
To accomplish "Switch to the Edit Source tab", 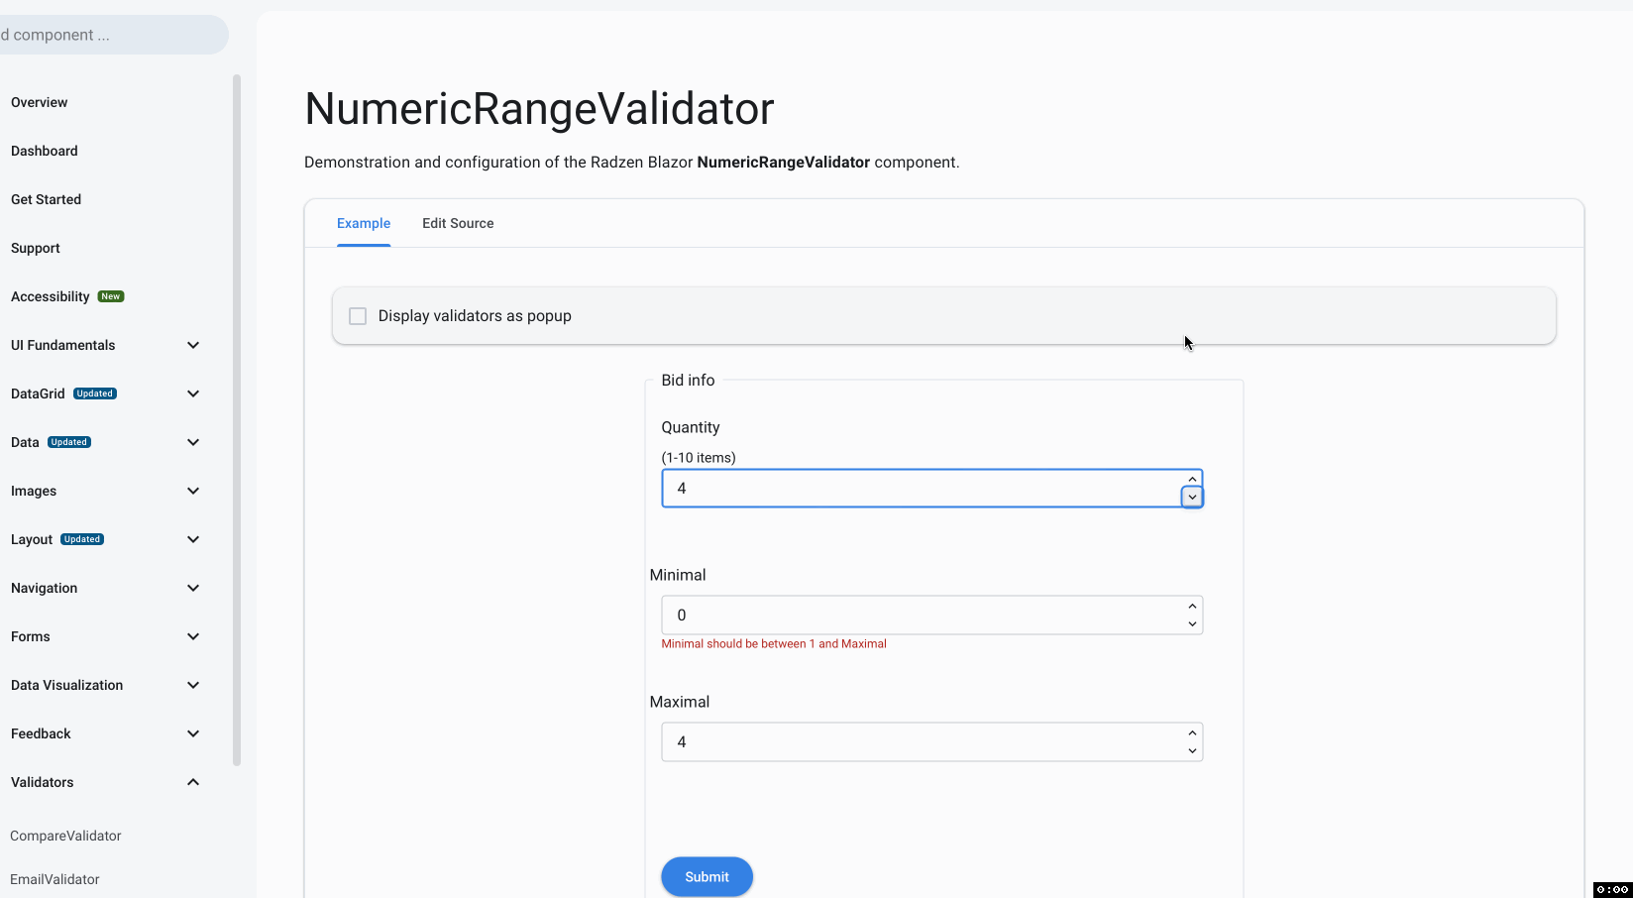I will (x=458, y=224).
